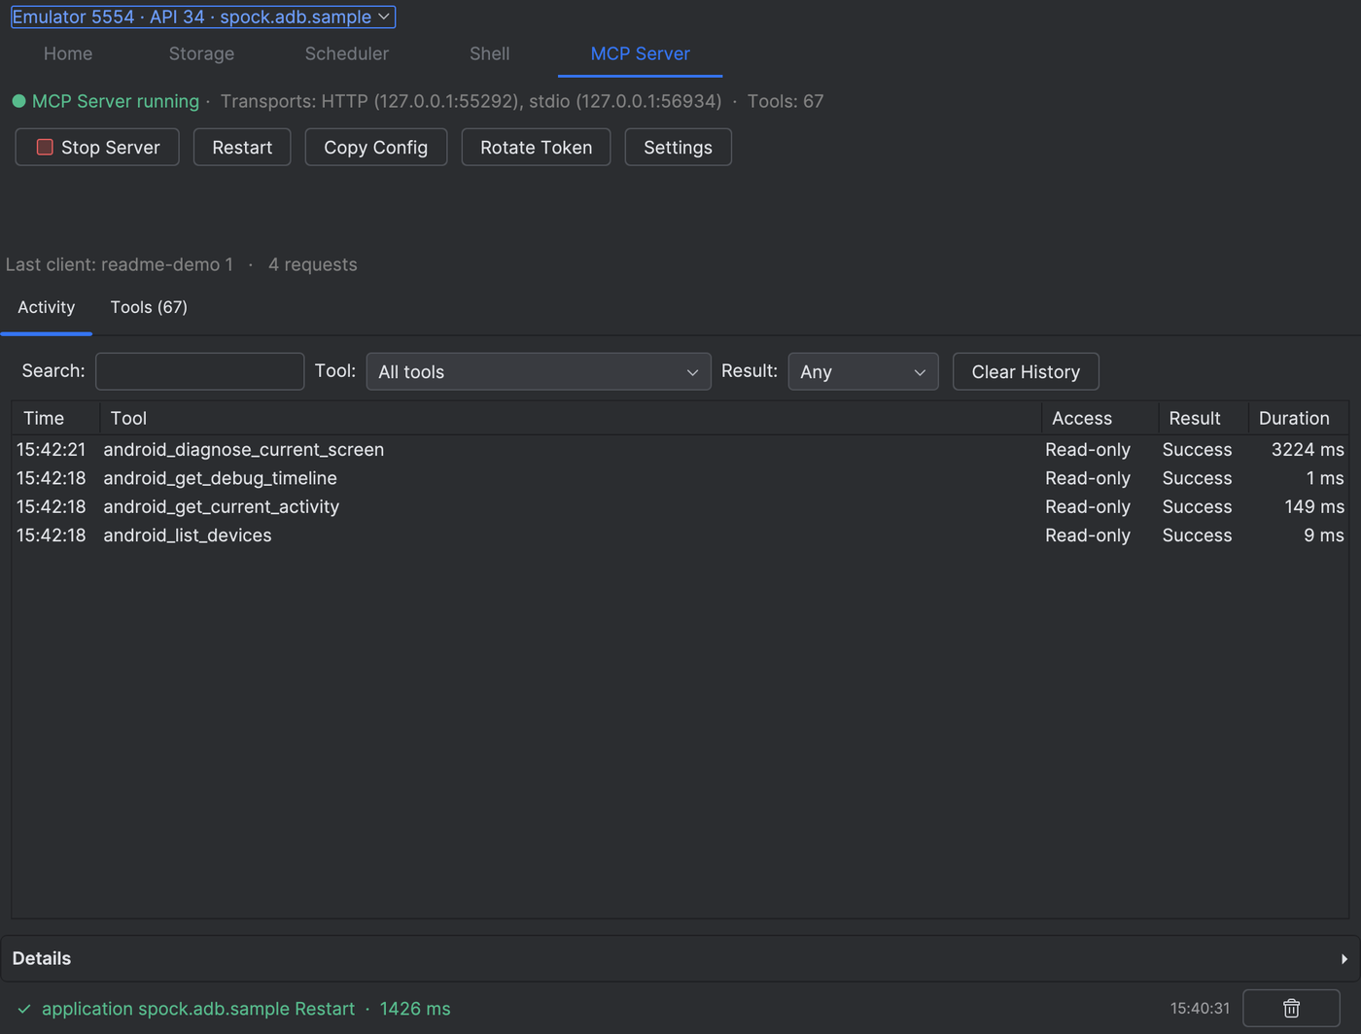
Task: Open MCP server Settings
Action: (679, 147)
